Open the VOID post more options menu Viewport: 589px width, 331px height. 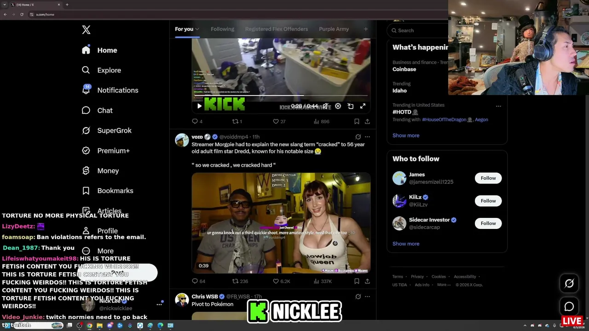coord(367,137)
